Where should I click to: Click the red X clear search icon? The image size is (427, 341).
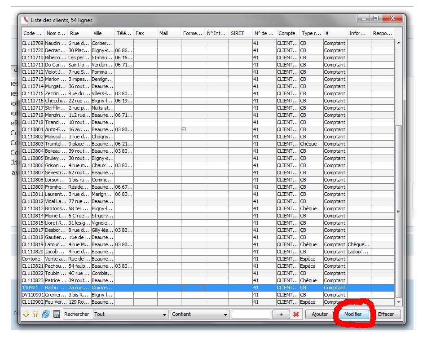pyautogui.click(x=296, y=314)
